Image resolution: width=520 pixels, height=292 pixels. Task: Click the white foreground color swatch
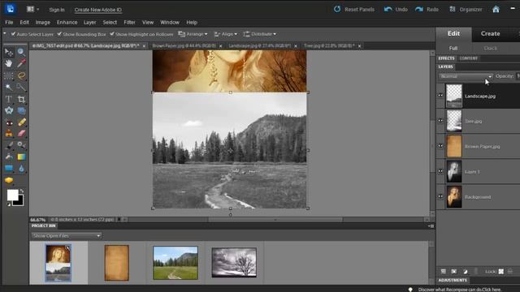[13, 195]
